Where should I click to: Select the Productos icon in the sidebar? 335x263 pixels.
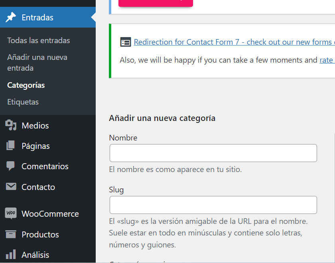(11, 234)
